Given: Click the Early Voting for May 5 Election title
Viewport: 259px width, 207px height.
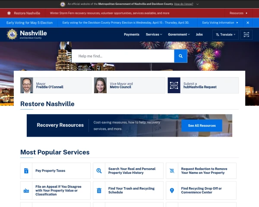Looking at the screenshot, I should coord(29,23).
